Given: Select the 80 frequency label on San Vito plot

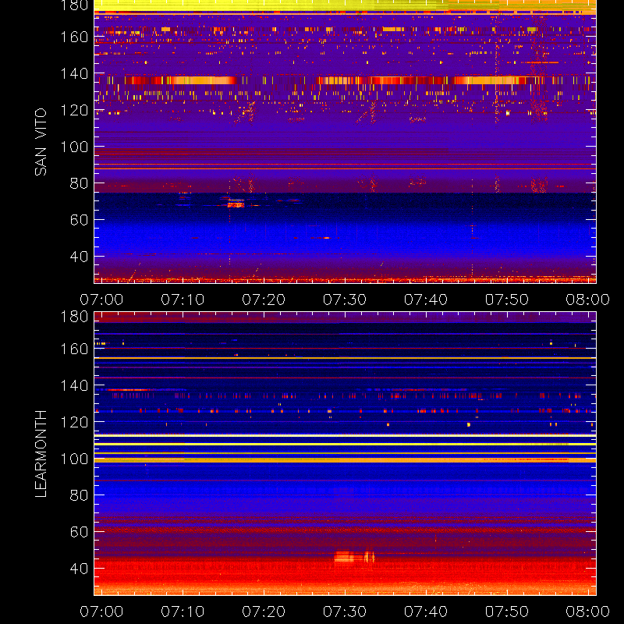Looking at the screenshot, I should pos(79,183).
